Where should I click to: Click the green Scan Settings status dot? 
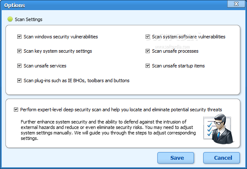(10, 19)
